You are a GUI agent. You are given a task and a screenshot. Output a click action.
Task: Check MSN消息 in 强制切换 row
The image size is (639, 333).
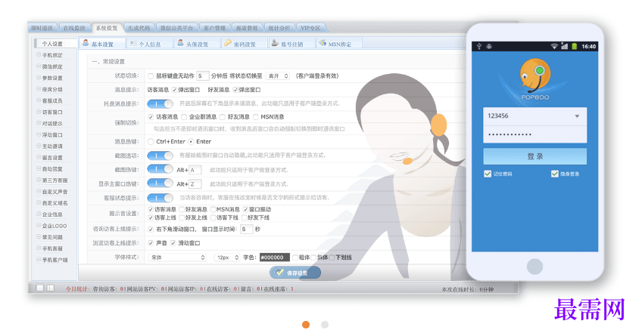pyautogui.click(x=256, y=117)
